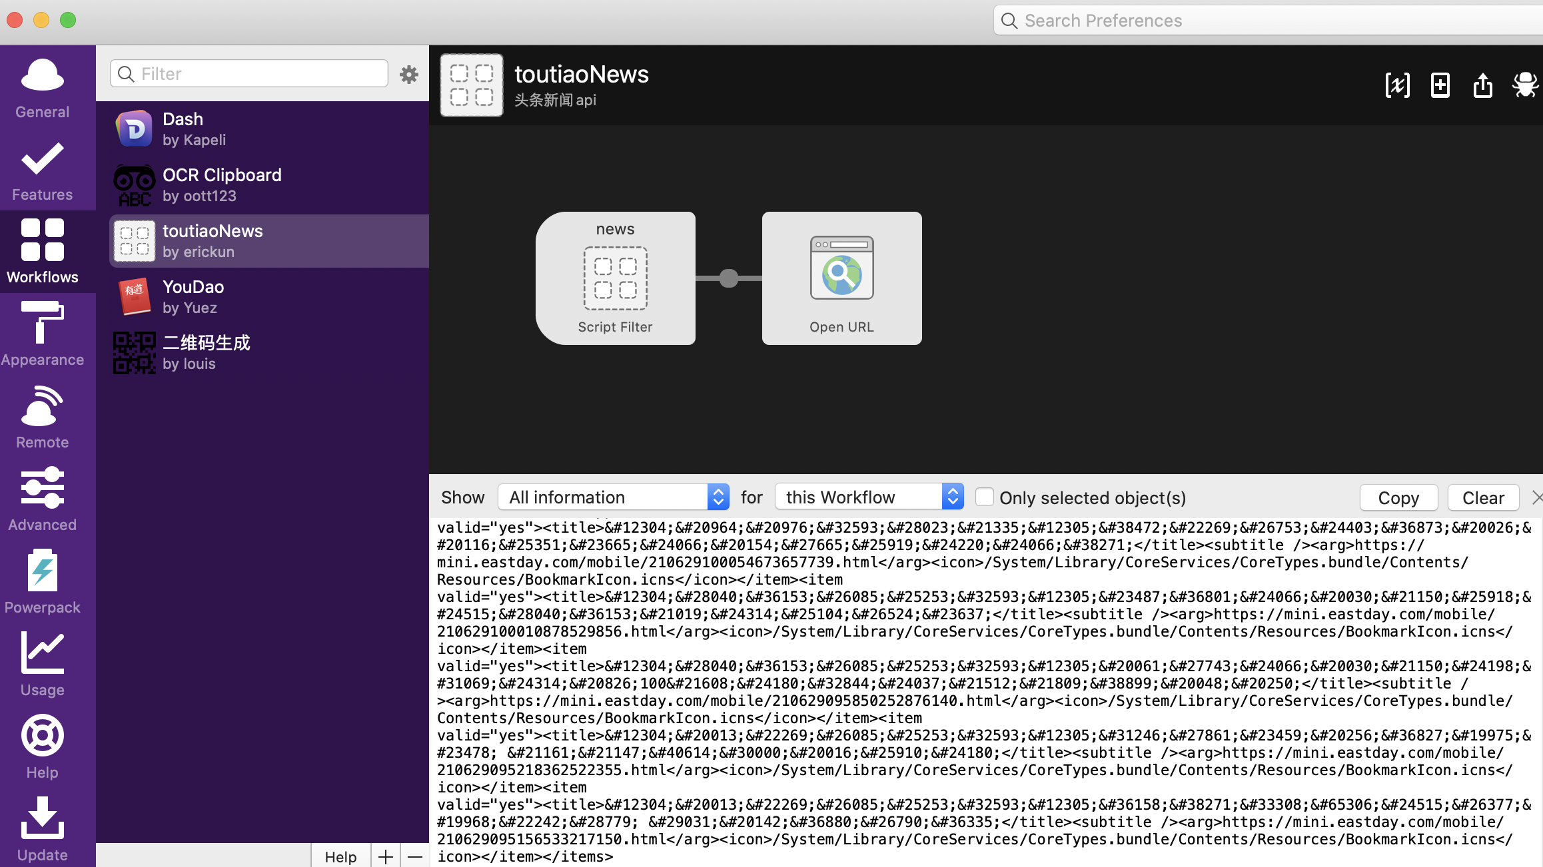Viewport: 1543px width, 867px height.
Task: Open the gear settings menu above the workflow list
Action: 408,74
